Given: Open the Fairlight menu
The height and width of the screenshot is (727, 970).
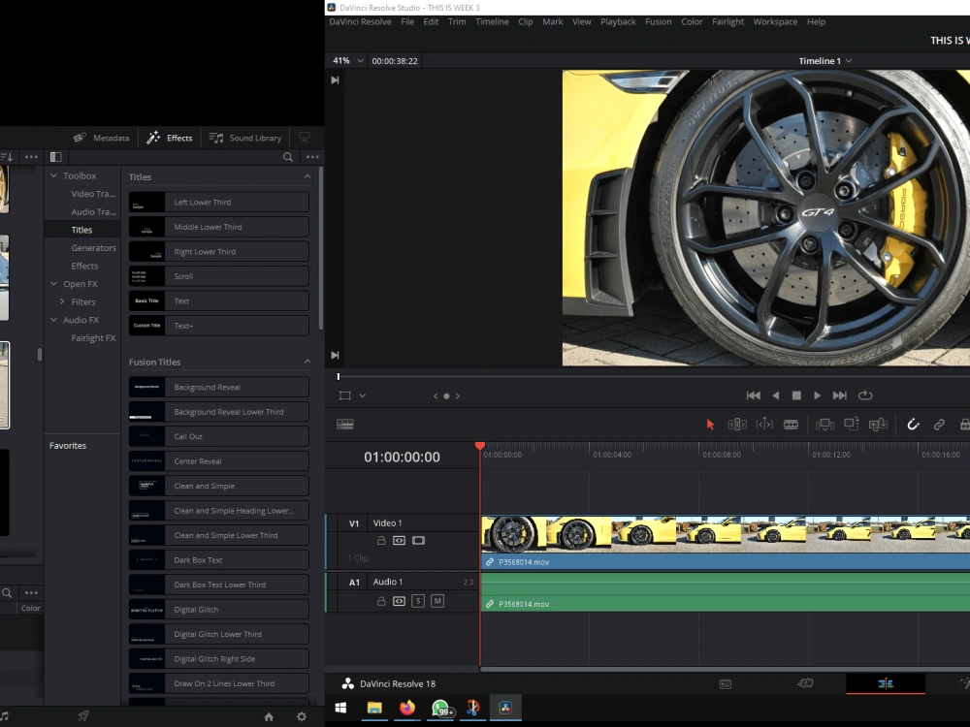Looking at the screenshot, I should pyautogui.click(x=727, y=21).
